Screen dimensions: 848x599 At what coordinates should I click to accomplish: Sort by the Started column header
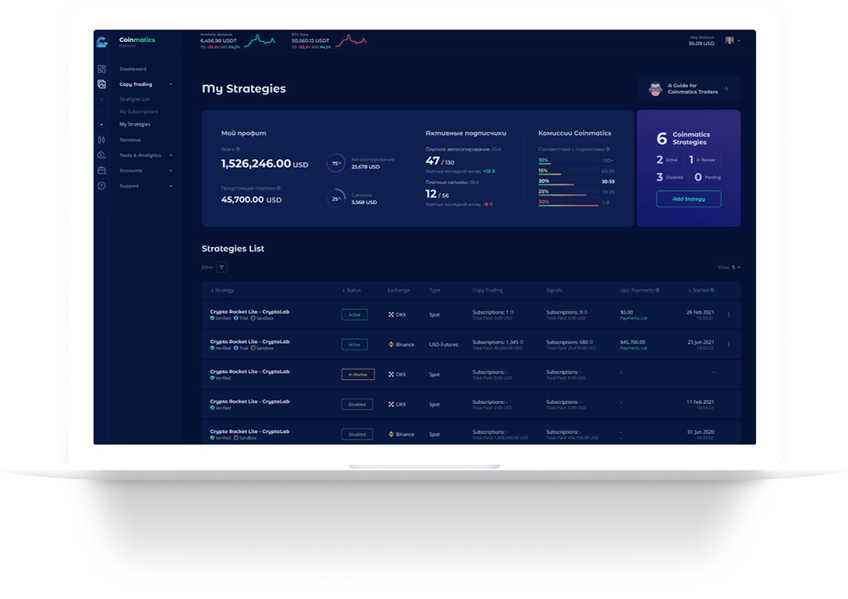[x=698, y=290]
